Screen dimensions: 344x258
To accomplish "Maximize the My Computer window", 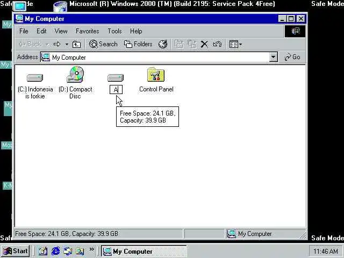I will click(291, 19).
